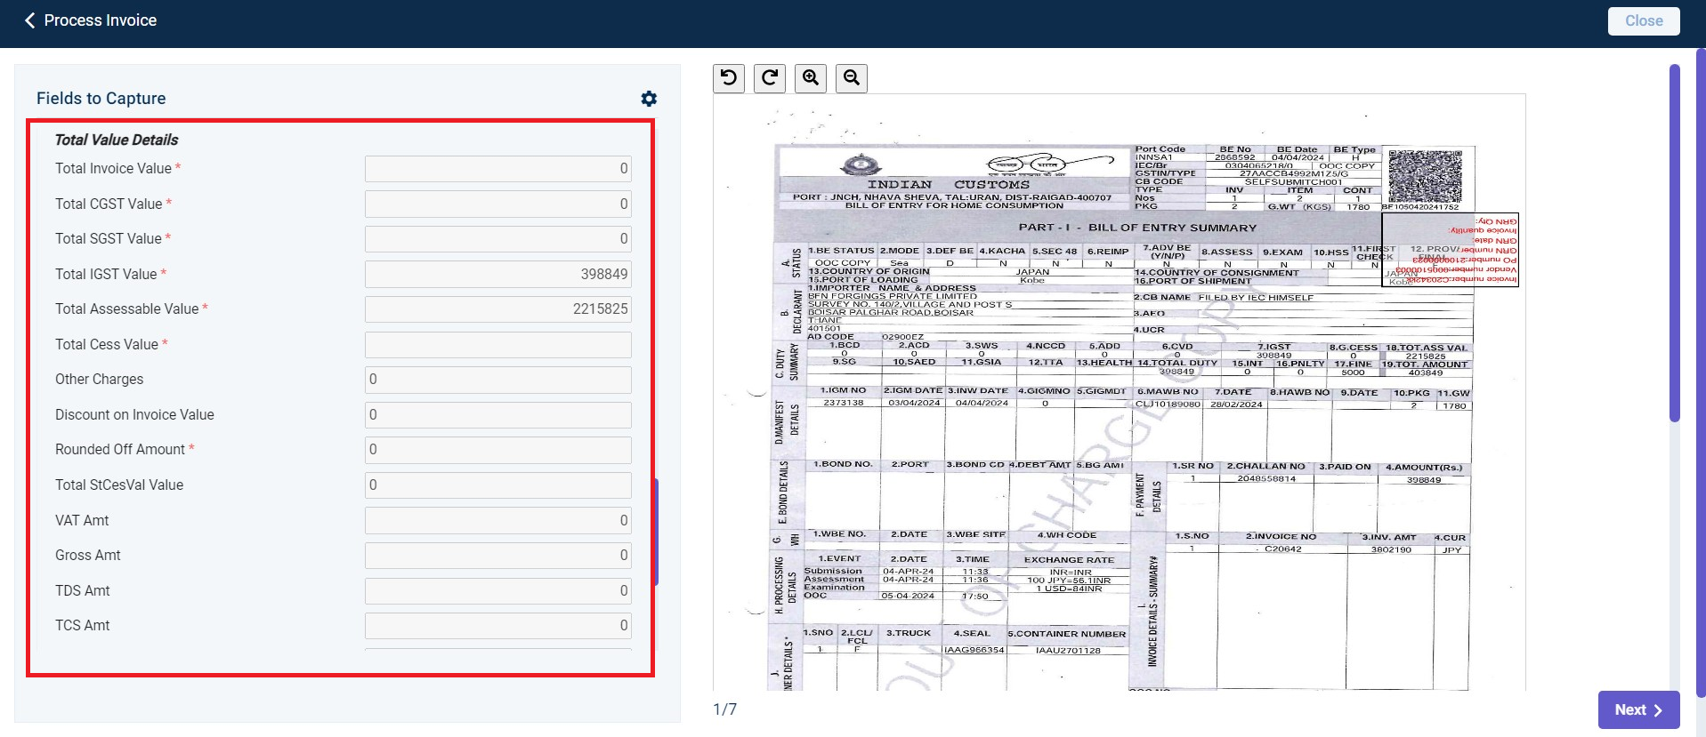
Task: Click the Next button
Action: (x=1638, y=709)
